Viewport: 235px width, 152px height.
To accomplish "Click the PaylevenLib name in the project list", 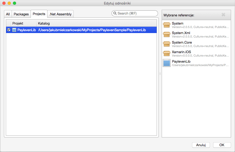I will (27, 30).
